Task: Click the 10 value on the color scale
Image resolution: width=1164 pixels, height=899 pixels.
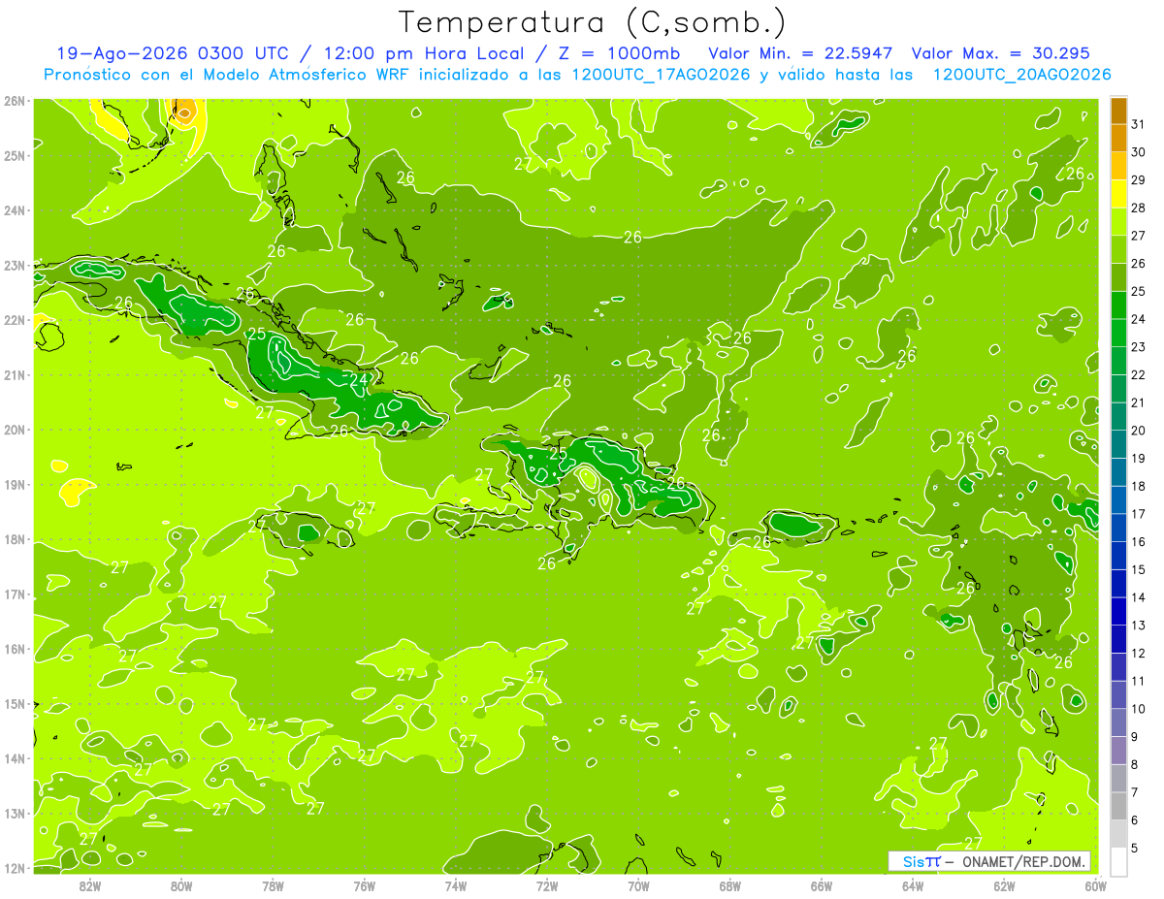Action: click(1139, 709)
